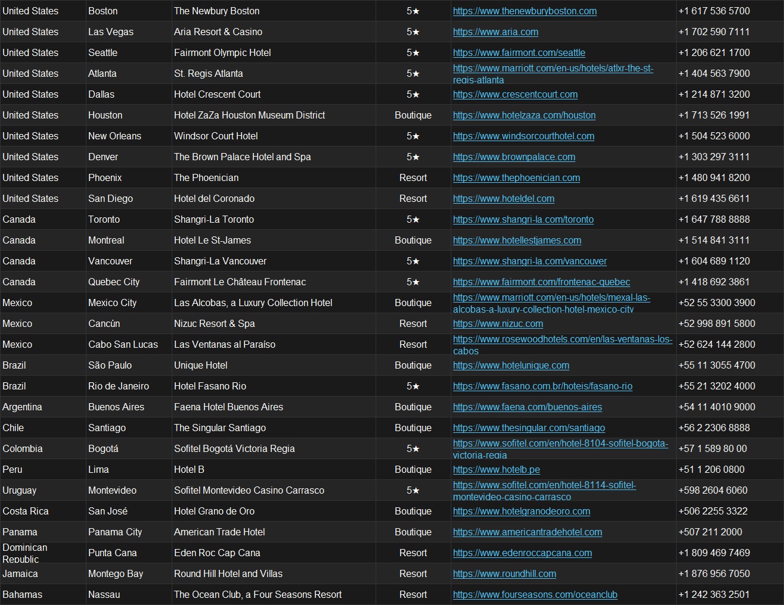This screenshot has height=605, width=784.
Task: Select the Resort cell in the Phoenix row
Action: [413, 177]
